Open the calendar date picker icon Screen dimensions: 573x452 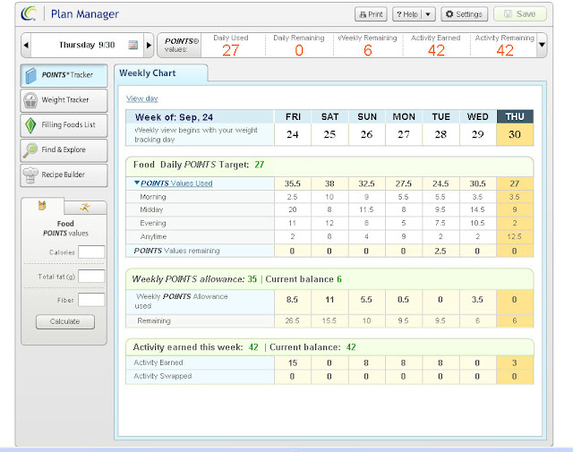pyautogui.click(x=133, y=45)
